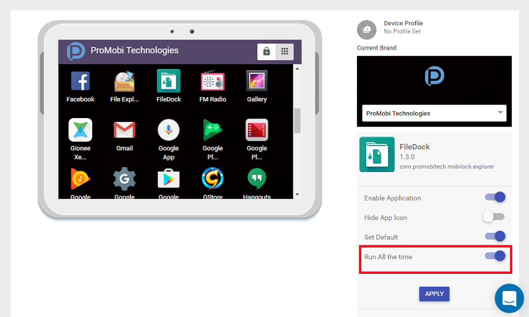Select the Gionee Xender app icon
The height and width of the screenshot is (317, 529).
[80, 130]
